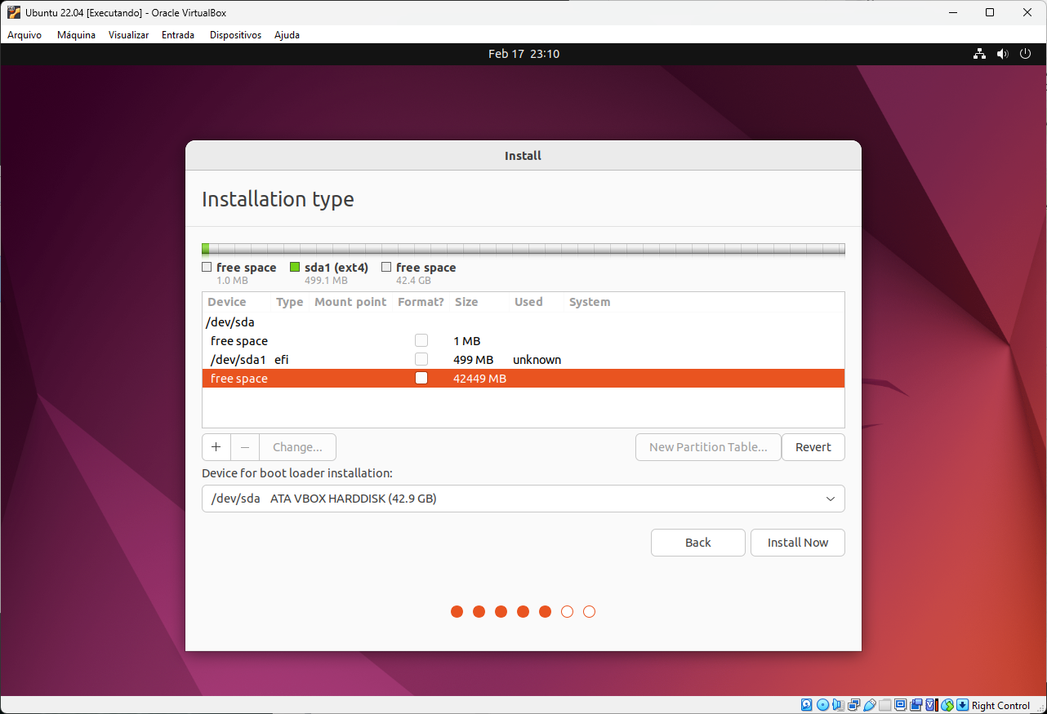Open the Dispositivos menu

235,35
